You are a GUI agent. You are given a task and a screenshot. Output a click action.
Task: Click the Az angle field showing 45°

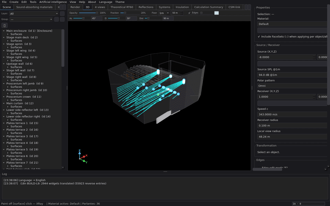pyautogui.click(x=97, y=18)
